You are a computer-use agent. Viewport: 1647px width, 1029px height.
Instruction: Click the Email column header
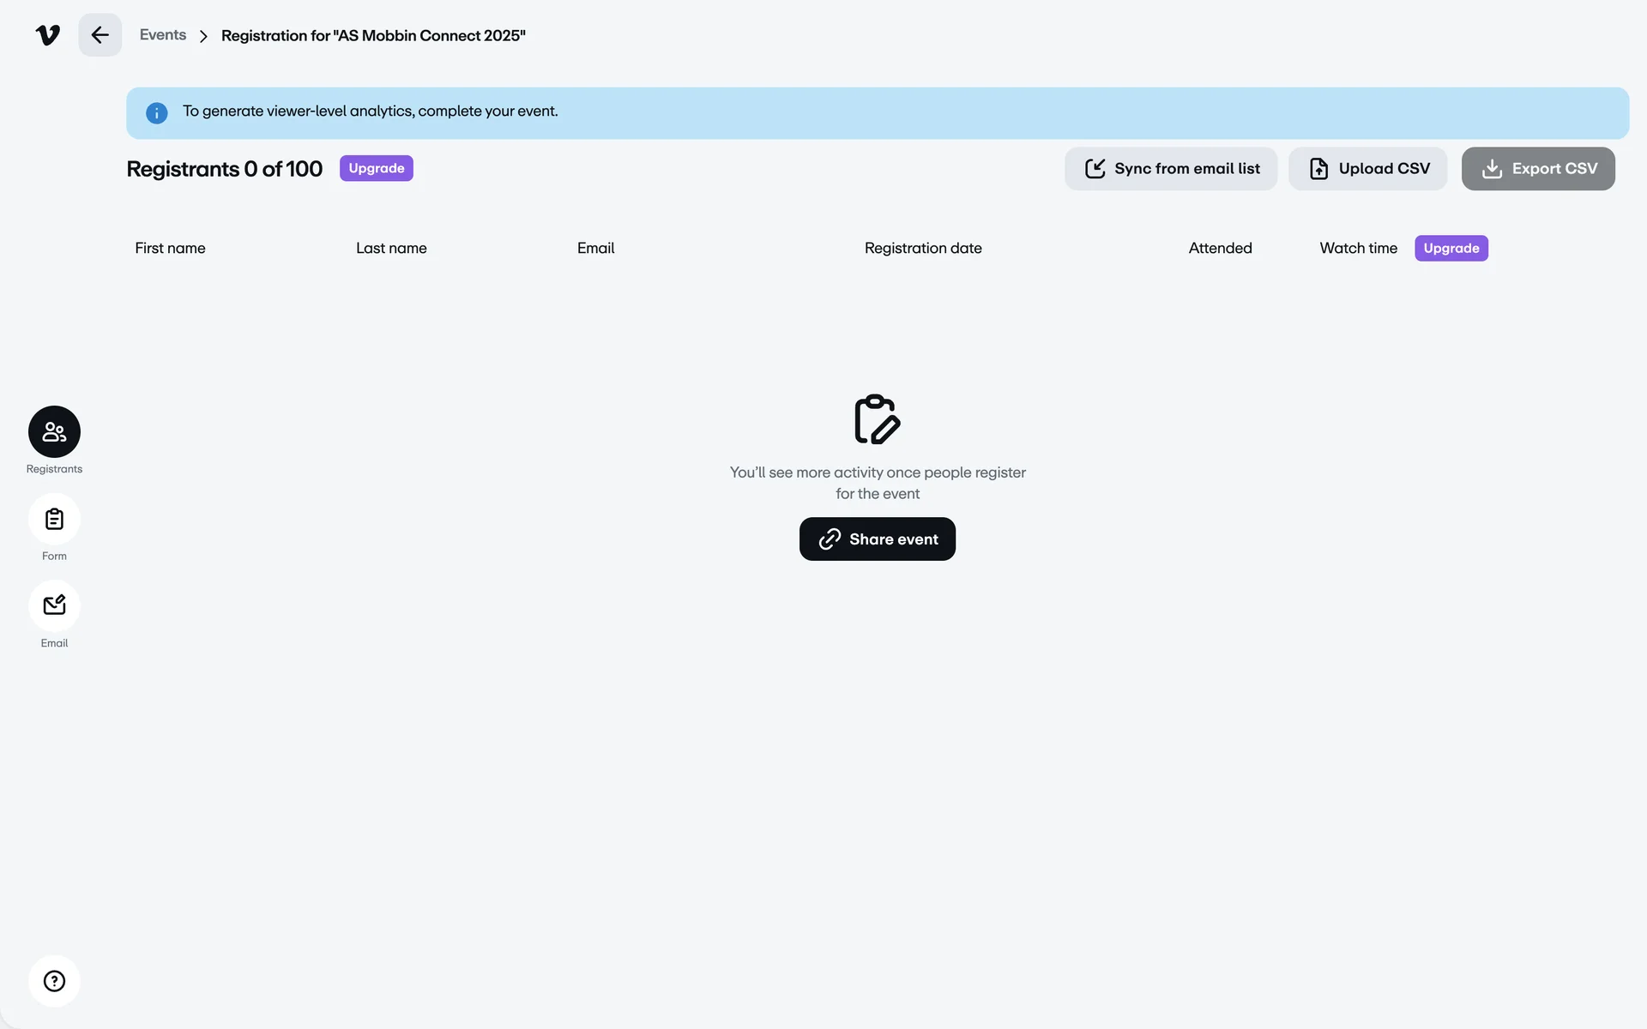595,249
